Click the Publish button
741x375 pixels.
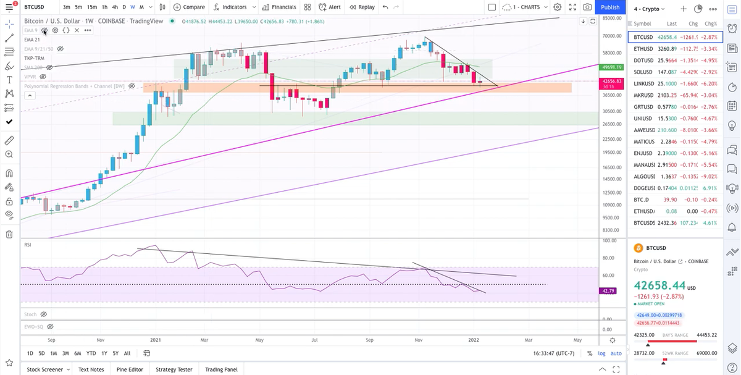point(609,7)
